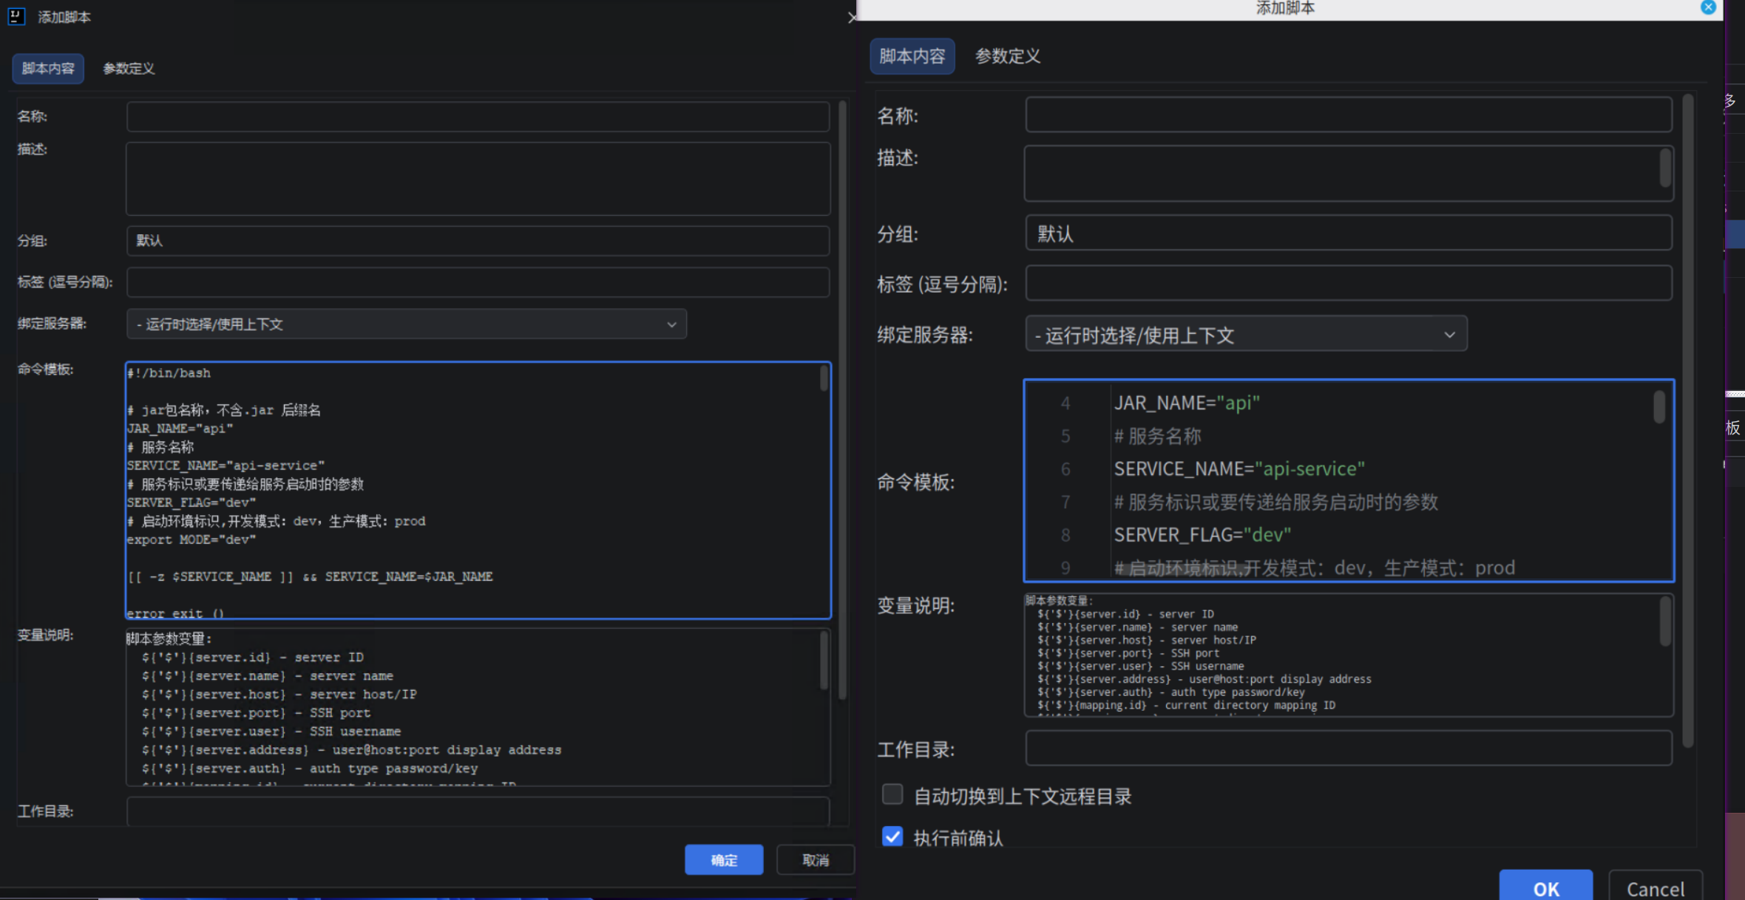
Task: Switch to 脚本内容 tab in right dialog
Action: click(x=912, y=56)
